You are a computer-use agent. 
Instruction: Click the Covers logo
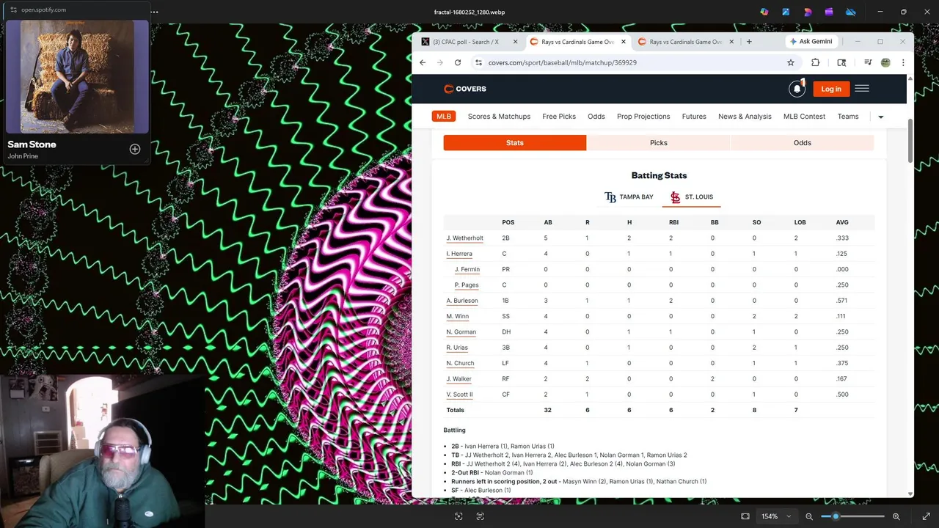click(465, 89)
